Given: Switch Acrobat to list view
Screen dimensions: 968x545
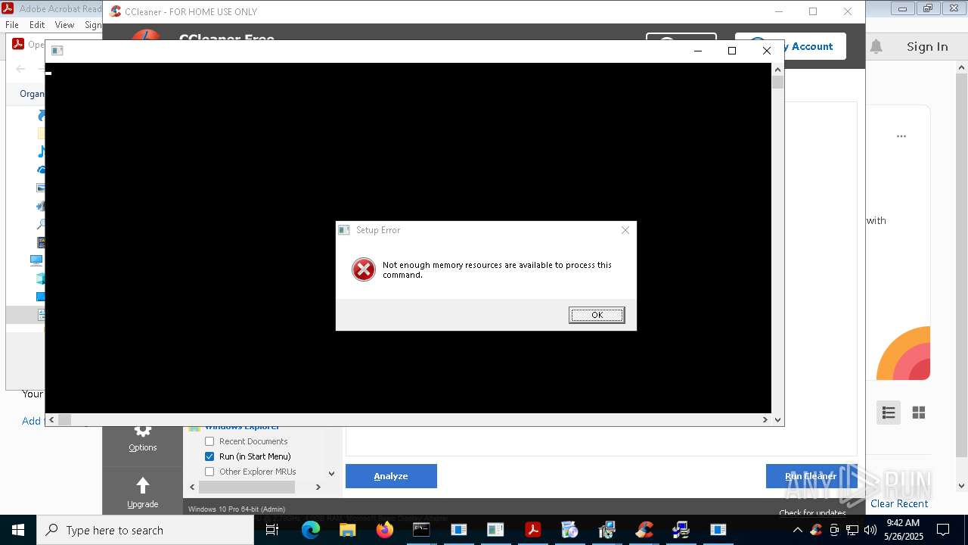Looking at the screenshot, I should tap(889, 413).
